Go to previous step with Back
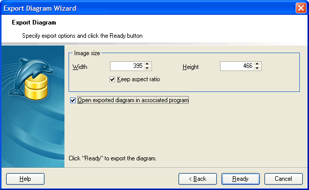309x190 pixels. point(197,179)
